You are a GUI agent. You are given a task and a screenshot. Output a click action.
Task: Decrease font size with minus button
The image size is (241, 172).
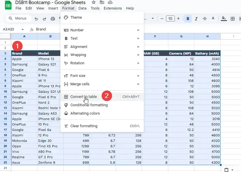pos(162,19)
